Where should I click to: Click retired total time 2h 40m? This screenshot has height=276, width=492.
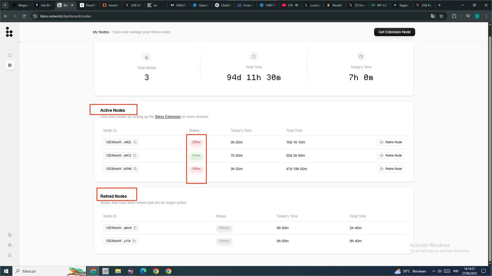[x=355, y=228]
